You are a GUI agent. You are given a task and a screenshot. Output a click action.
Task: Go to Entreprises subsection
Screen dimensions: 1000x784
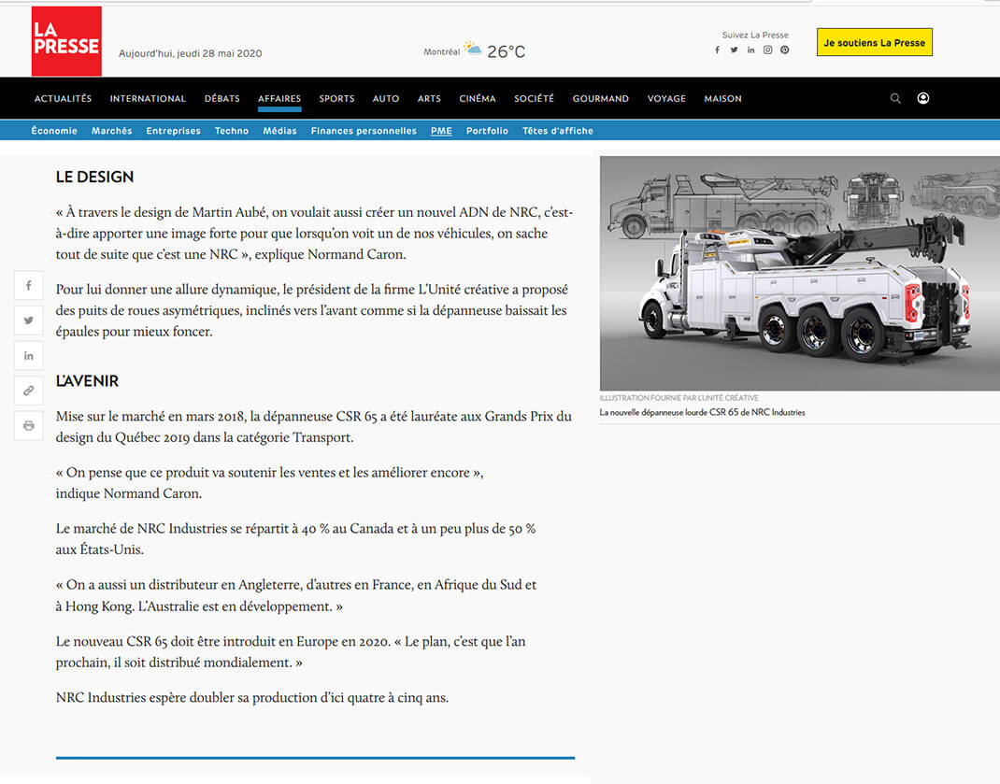pyautogui.click(x=174, y=131)
